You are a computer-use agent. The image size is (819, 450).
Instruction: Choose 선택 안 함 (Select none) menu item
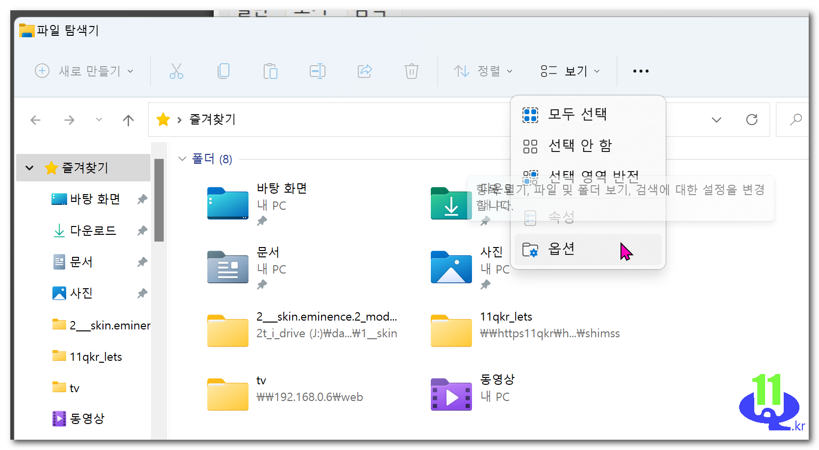(x=588, y=146)
